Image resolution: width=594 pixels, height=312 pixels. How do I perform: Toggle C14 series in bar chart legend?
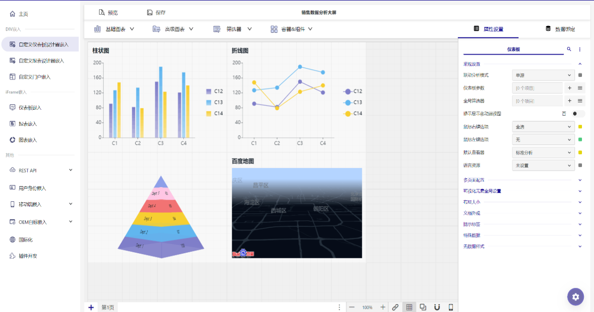pos(215,113)
